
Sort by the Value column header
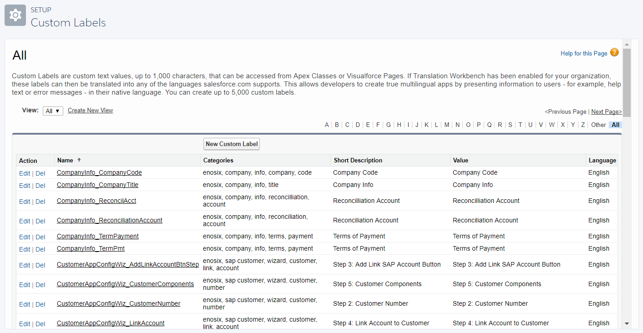point(461,160)
